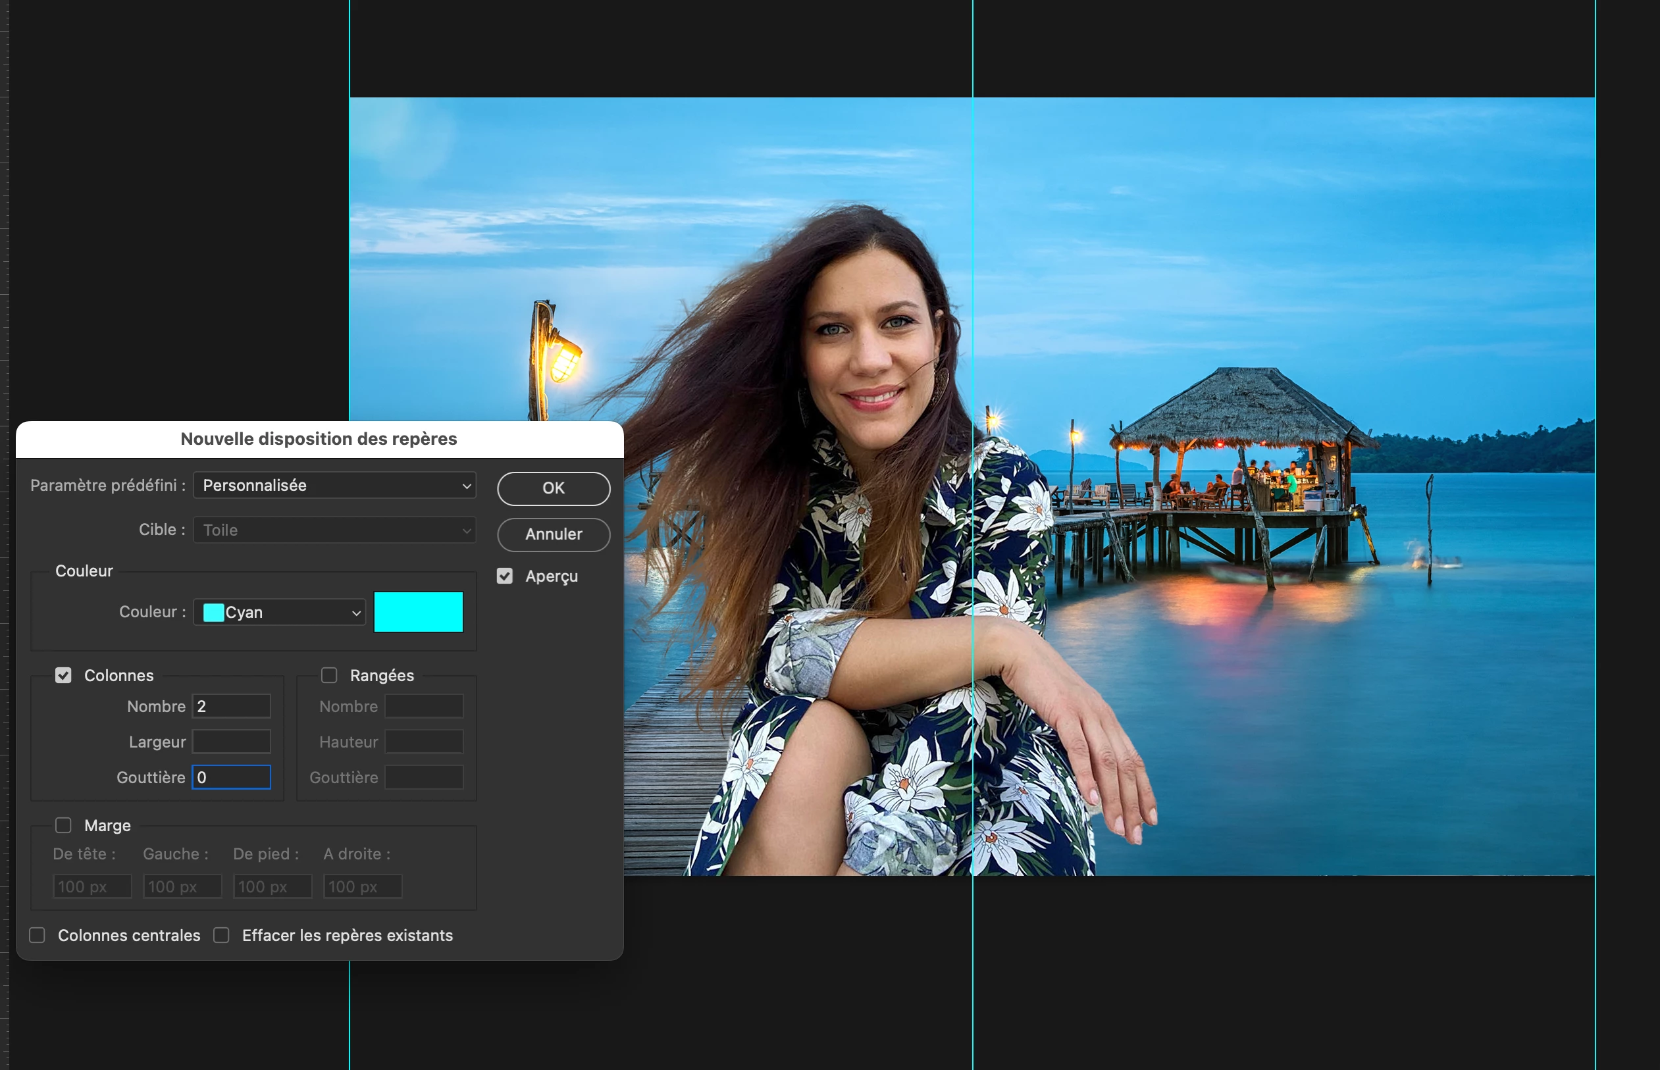Image resolution: width=1660 pixels, height=1070 pixels.
Task: Open the Paramètre prédéfini dropdown
Action: click(334, 486)
